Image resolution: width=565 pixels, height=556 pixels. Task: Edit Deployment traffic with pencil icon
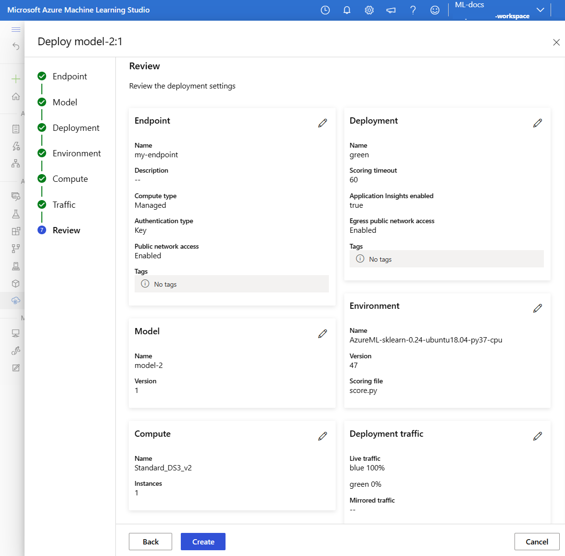coord(538,436)
